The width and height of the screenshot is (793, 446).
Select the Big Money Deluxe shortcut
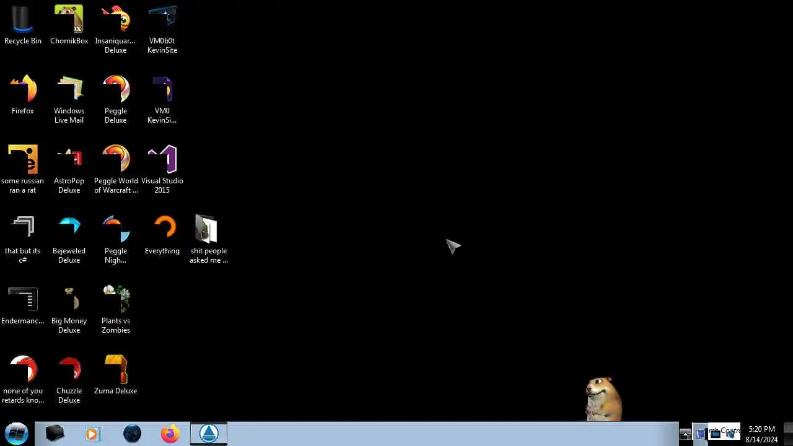click(x=69, y=310)
